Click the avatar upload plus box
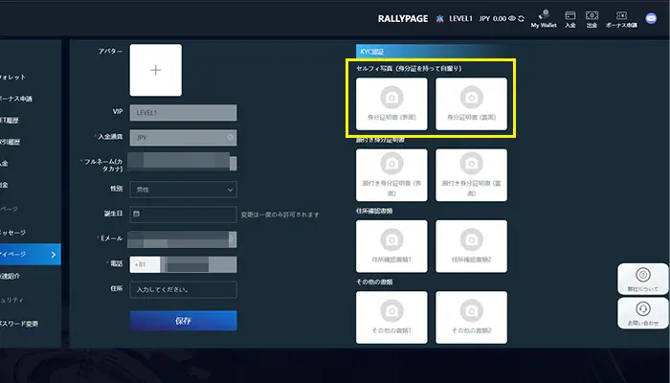 (156, 70)
